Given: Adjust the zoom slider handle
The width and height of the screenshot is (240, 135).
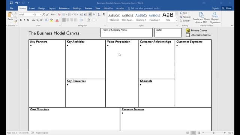Looking at the screenshot, I should (214, 133).
